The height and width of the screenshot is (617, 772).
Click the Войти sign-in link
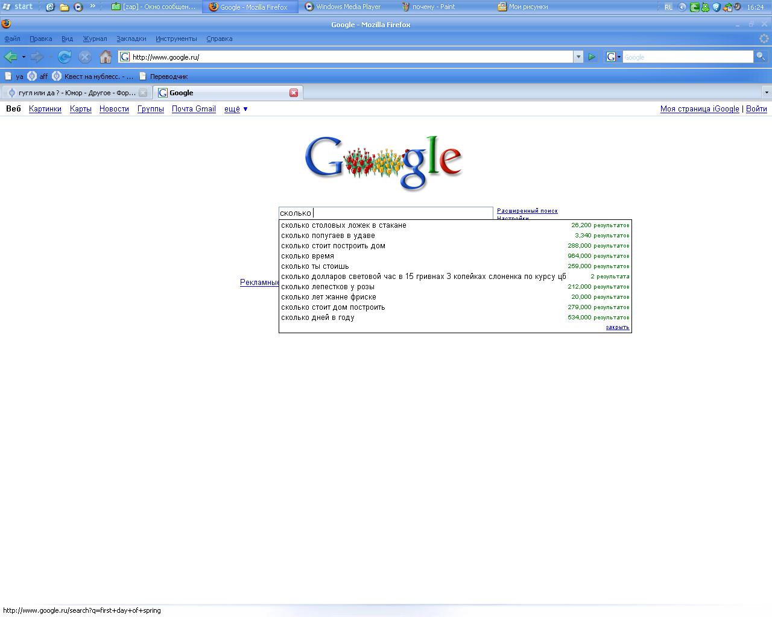coord(756,109)
